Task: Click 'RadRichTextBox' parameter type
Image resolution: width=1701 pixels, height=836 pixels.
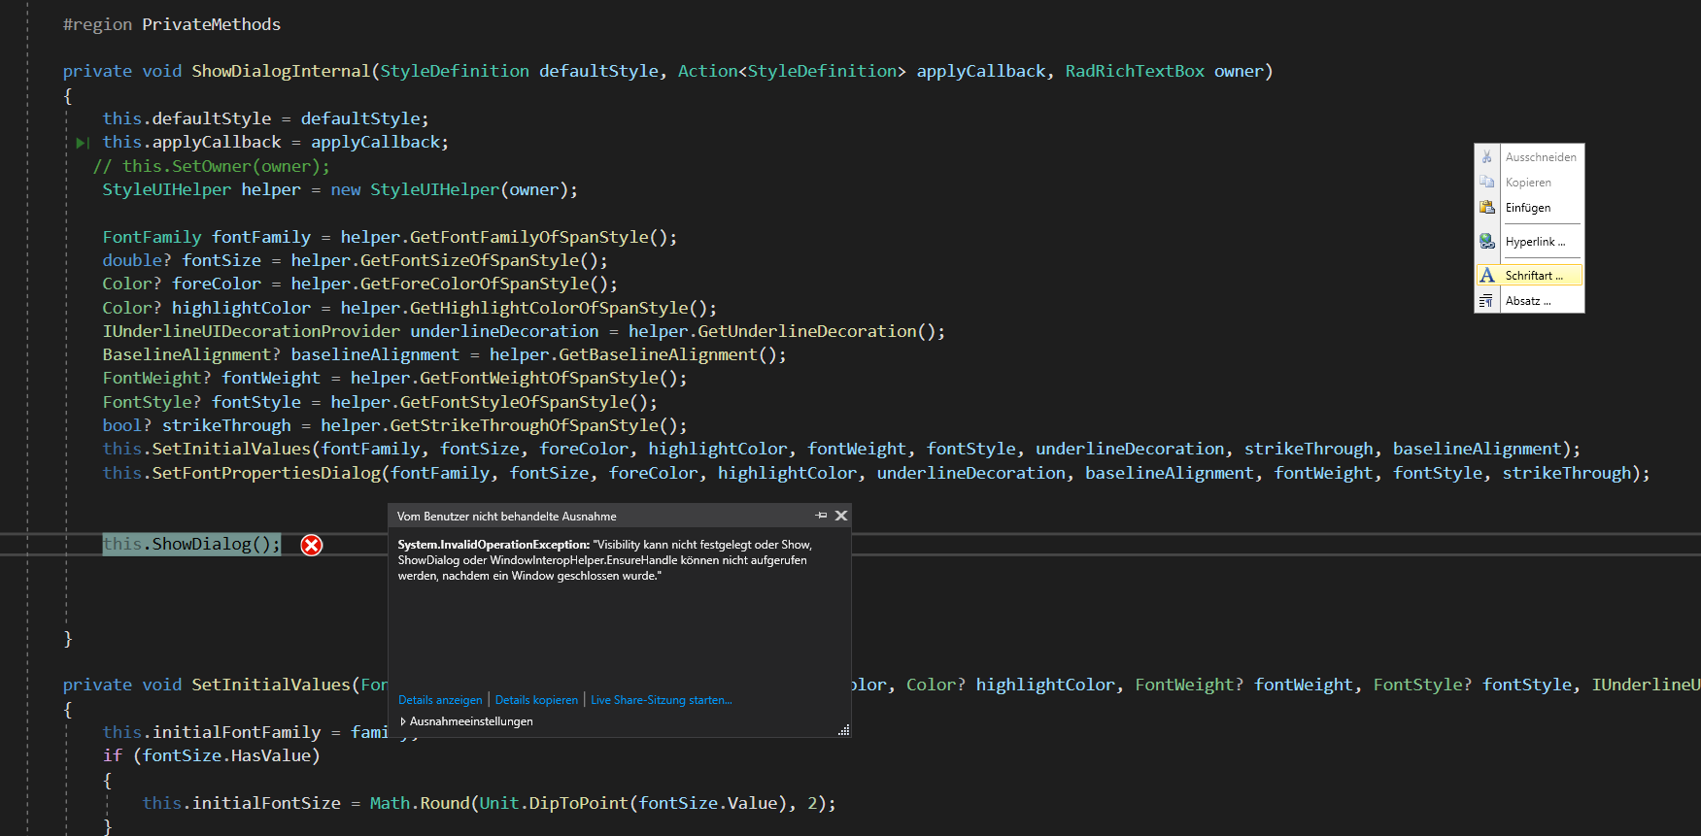Action: pos(1135,71)
